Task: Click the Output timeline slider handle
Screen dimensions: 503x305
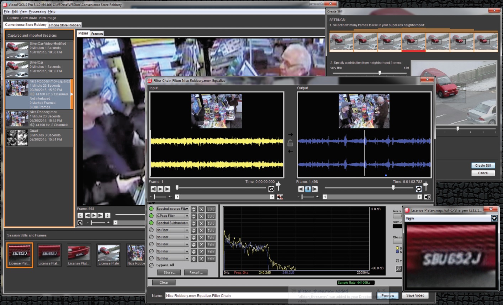Action: pos(393,187)
